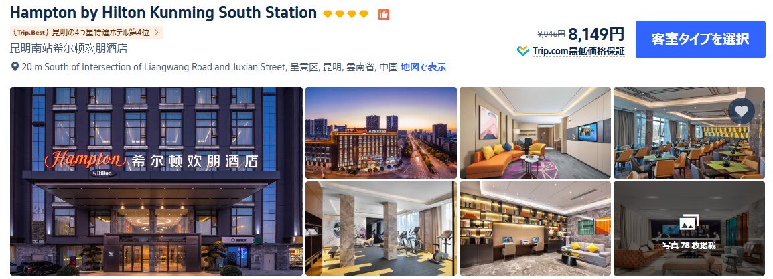Open the sunset aerial city view photo
The width and height of the screenshot is (773, 279).
(381, 133)
